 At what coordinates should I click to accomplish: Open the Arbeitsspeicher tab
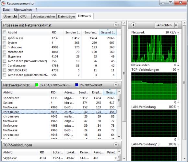pyautogui.click(x=44, y=16)
